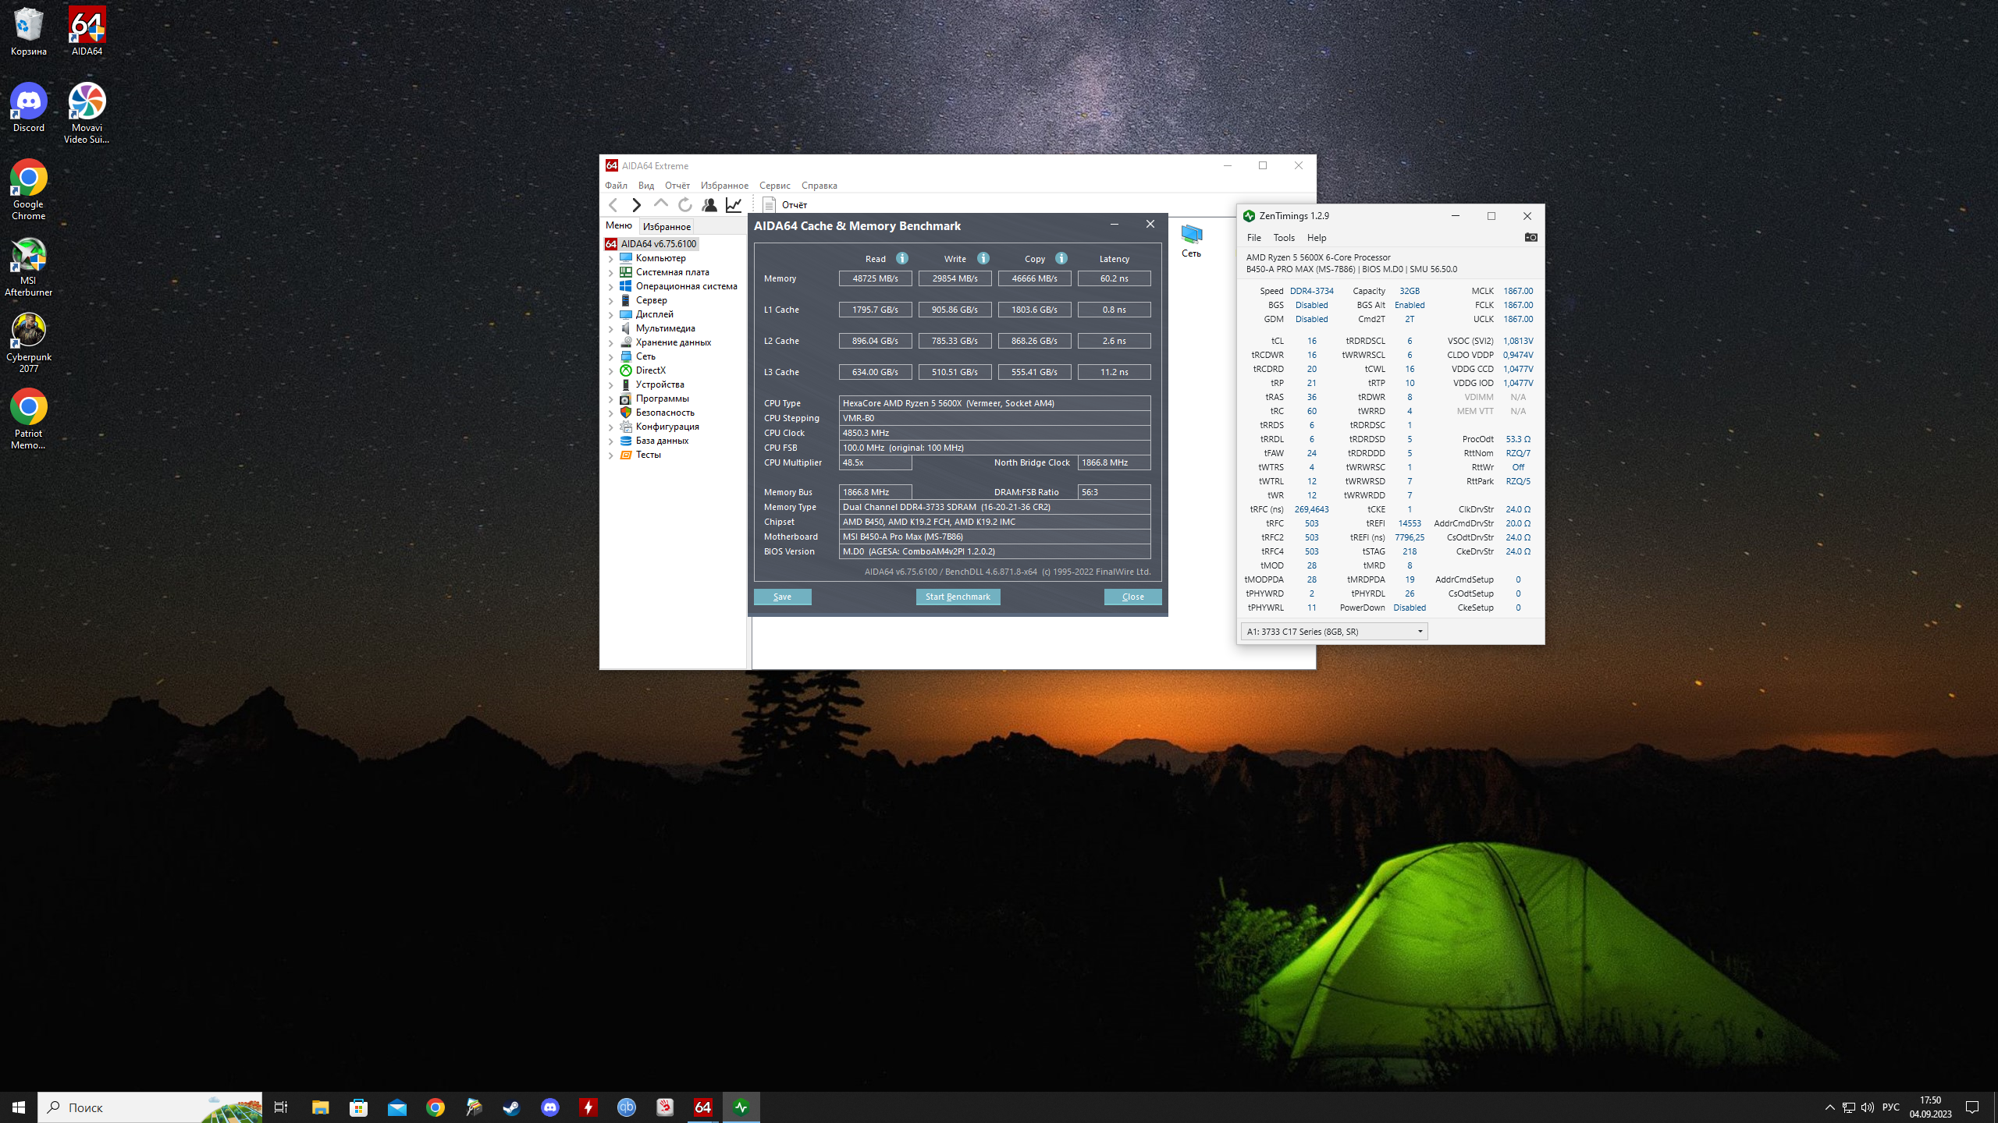The height and width of the screenshot is (1123, 1998).
Task: Click the toolbar user profile icon
Action: (709, 204)
